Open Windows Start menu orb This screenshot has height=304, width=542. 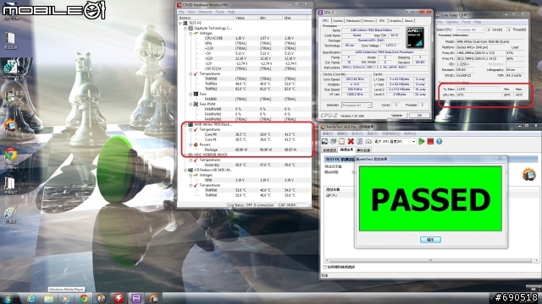8,298
